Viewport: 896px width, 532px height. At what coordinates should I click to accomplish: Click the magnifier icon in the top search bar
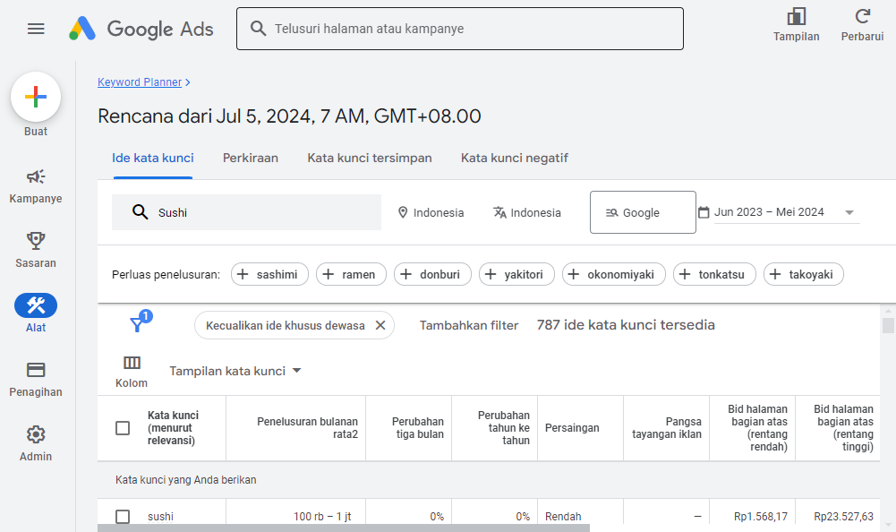point(259,29)
